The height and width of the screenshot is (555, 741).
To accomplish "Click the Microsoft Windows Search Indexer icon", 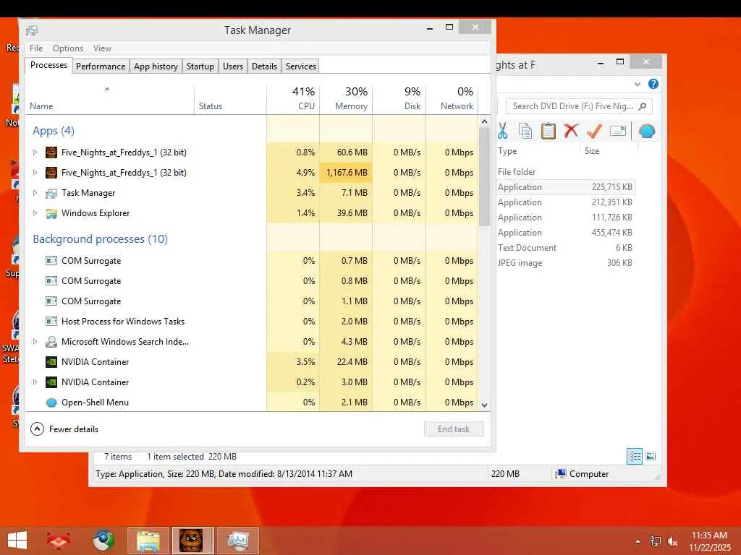I will pos(51,342).
